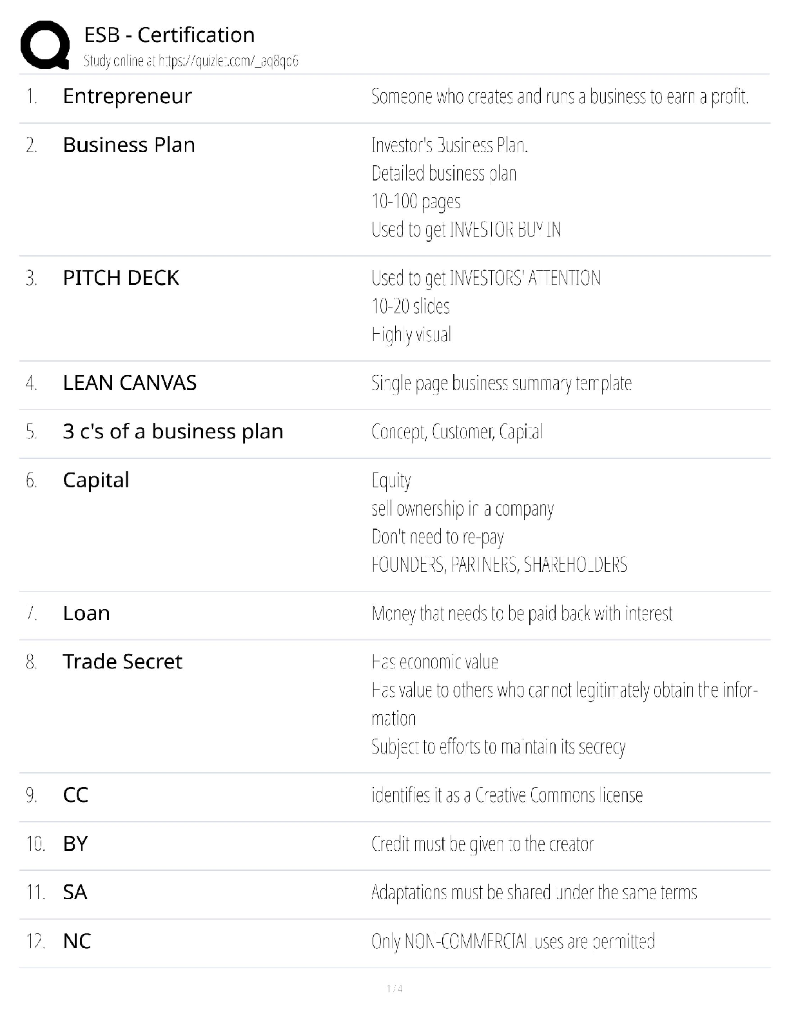Select the CC term

75,795
